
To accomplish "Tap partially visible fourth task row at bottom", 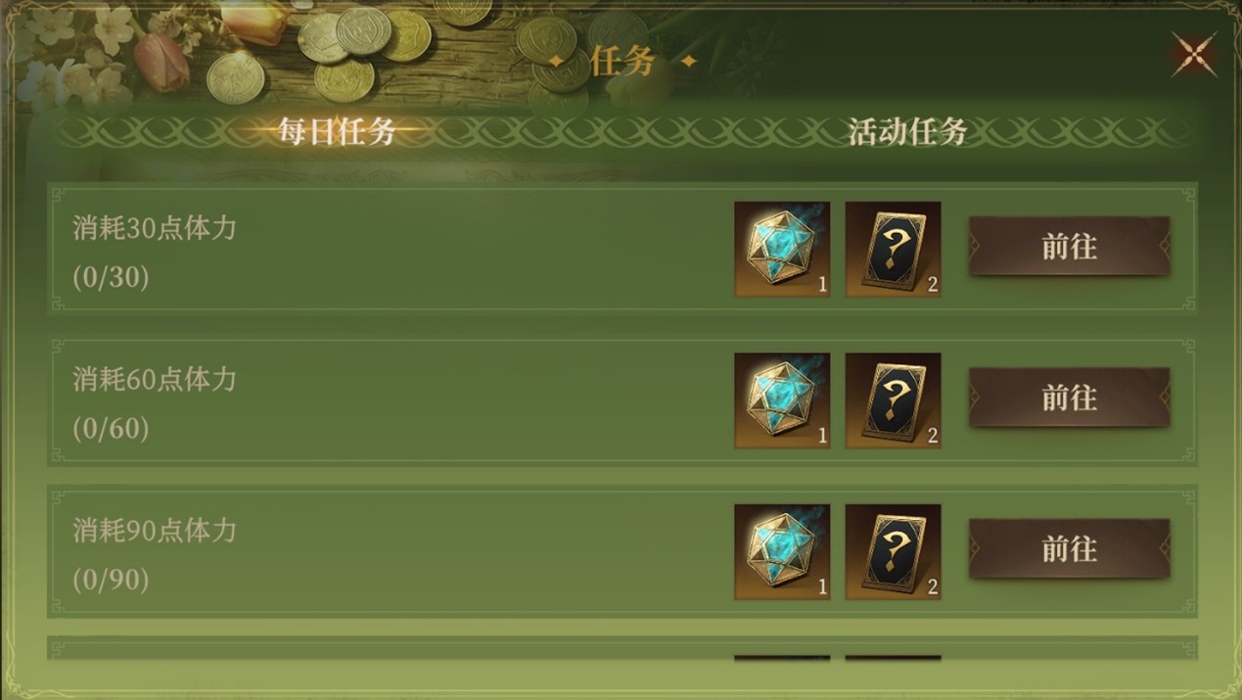I will click(x=622, y=650).
